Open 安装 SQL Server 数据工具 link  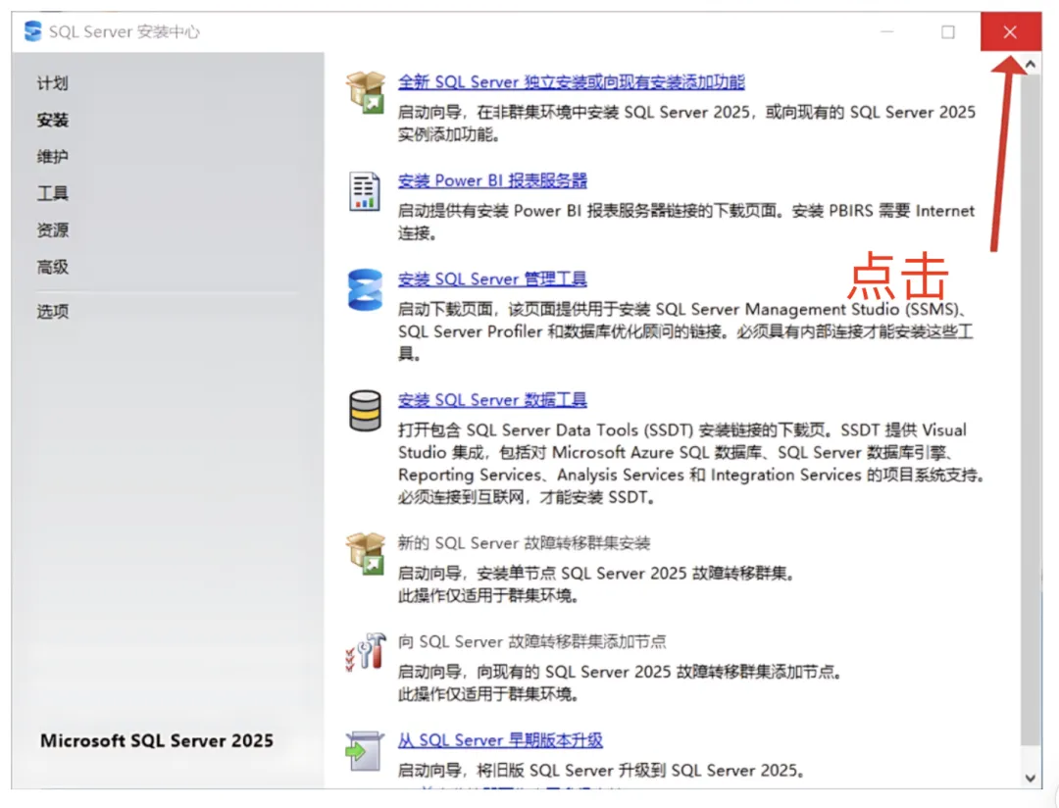(x=492, y=401)
